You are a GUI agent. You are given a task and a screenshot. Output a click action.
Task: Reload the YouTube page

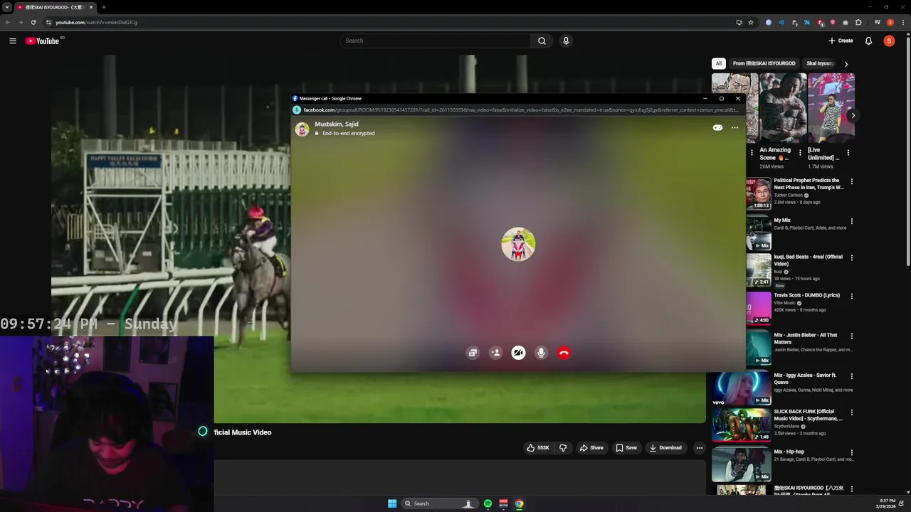point(33,22)
